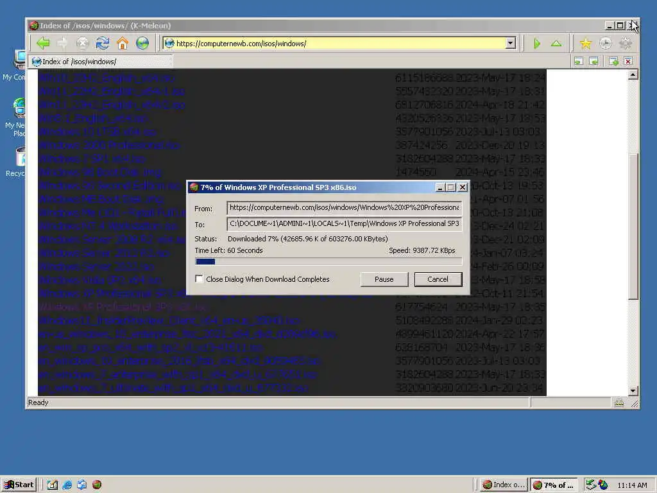Click the Safely Remove Hardware tray icon

click(x=590, y=485)
